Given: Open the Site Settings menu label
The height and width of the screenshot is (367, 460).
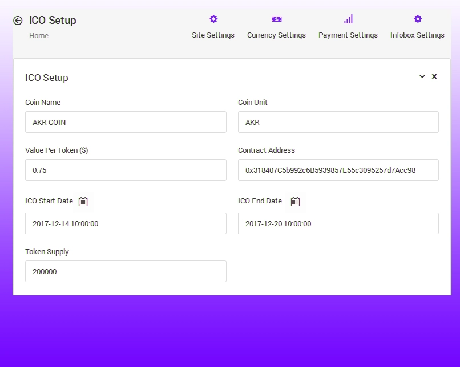Looking at the screenshot, I should point(213,35).
